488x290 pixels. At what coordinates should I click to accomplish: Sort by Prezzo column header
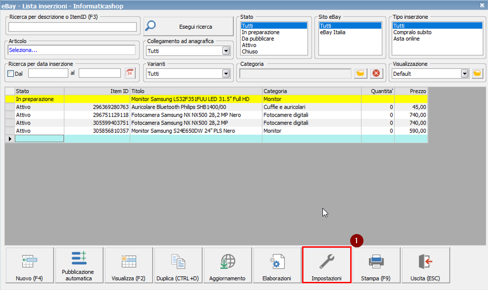click(411, 91)
